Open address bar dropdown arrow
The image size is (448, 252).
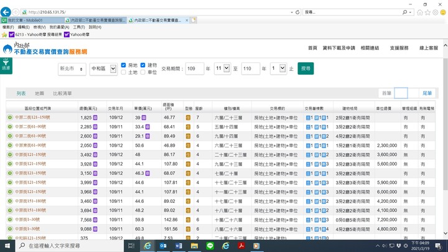292,12
